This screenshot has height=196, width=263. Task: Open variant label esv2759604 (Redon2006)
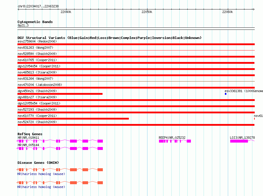(37, 41)
